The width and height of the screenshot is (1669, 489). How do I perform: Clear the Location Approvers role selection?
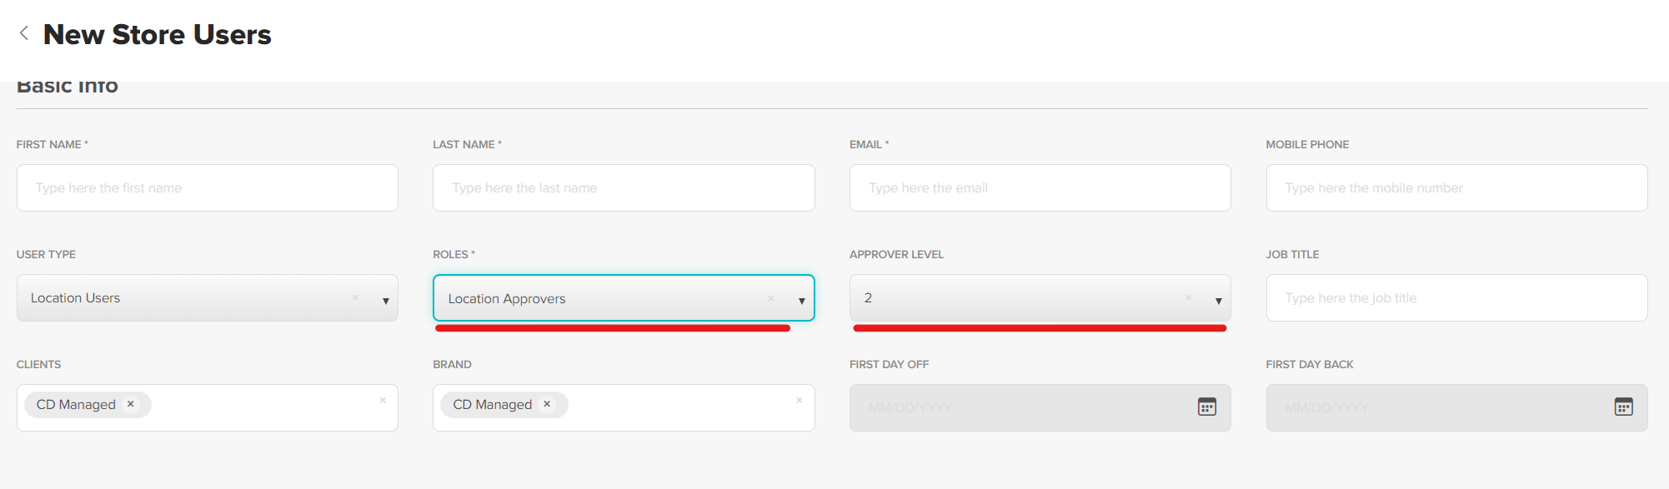(x=771, y=298)
